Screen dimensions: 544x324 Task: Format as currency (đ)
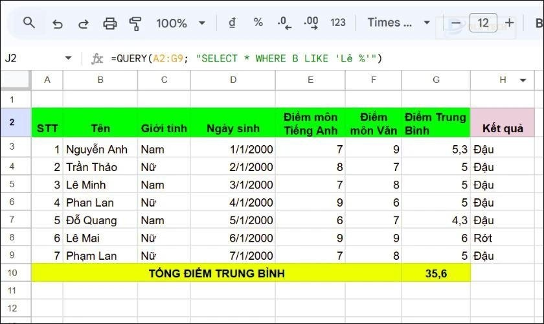tap(232, 23)
